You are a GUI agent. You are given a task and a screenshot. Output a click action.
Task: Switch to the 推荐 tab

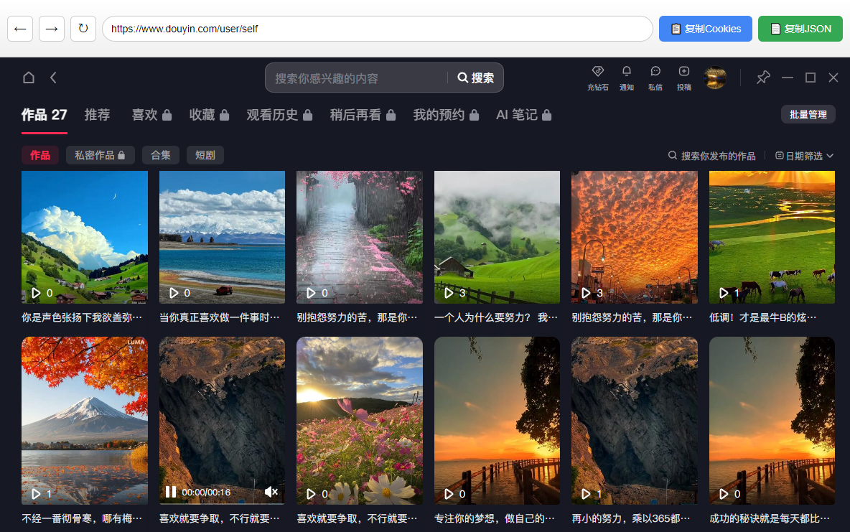(97, 114)
